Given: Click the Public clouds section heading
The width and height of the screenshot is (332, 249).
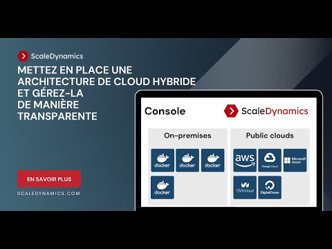Looking at the screenshot, I should tap(270, 136).
